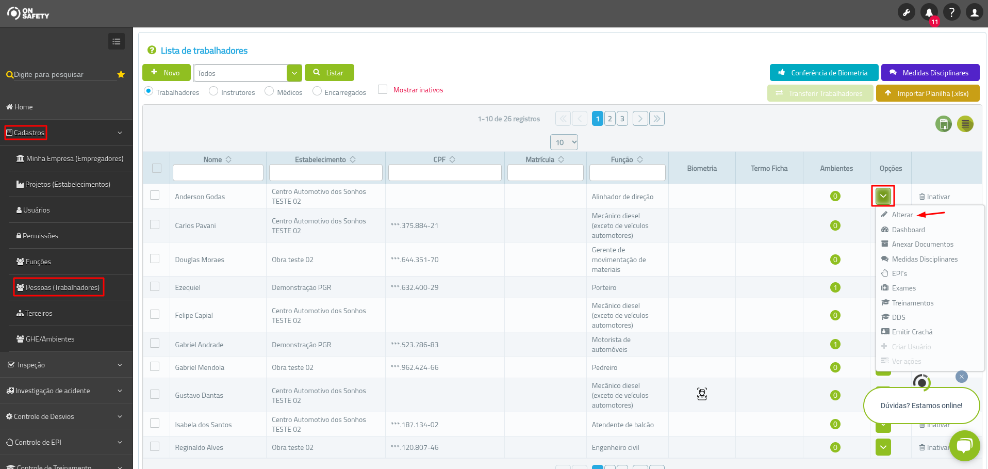The width and height of the screenshot is (988, 469).
Task: Check the row for Anderson Godas
Action: point(155,195)
